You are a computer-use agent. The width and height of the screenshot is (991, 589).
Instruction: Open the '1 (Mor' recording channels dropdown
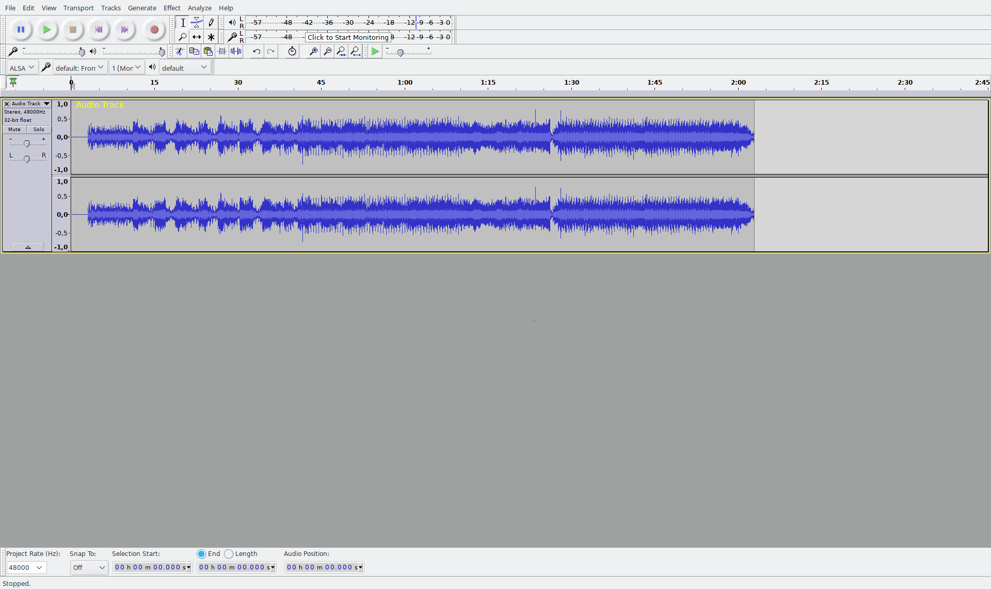click(x=127, y=68)
